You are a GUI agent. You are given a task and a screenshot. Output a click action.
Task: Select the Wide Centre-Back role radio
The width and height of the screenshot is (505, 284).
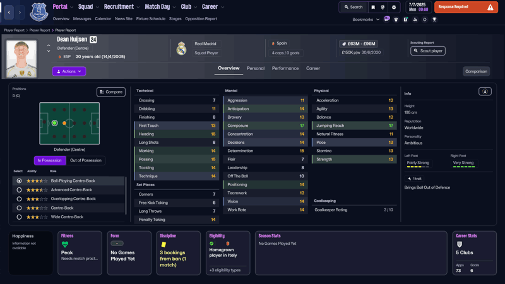(20, 217)
